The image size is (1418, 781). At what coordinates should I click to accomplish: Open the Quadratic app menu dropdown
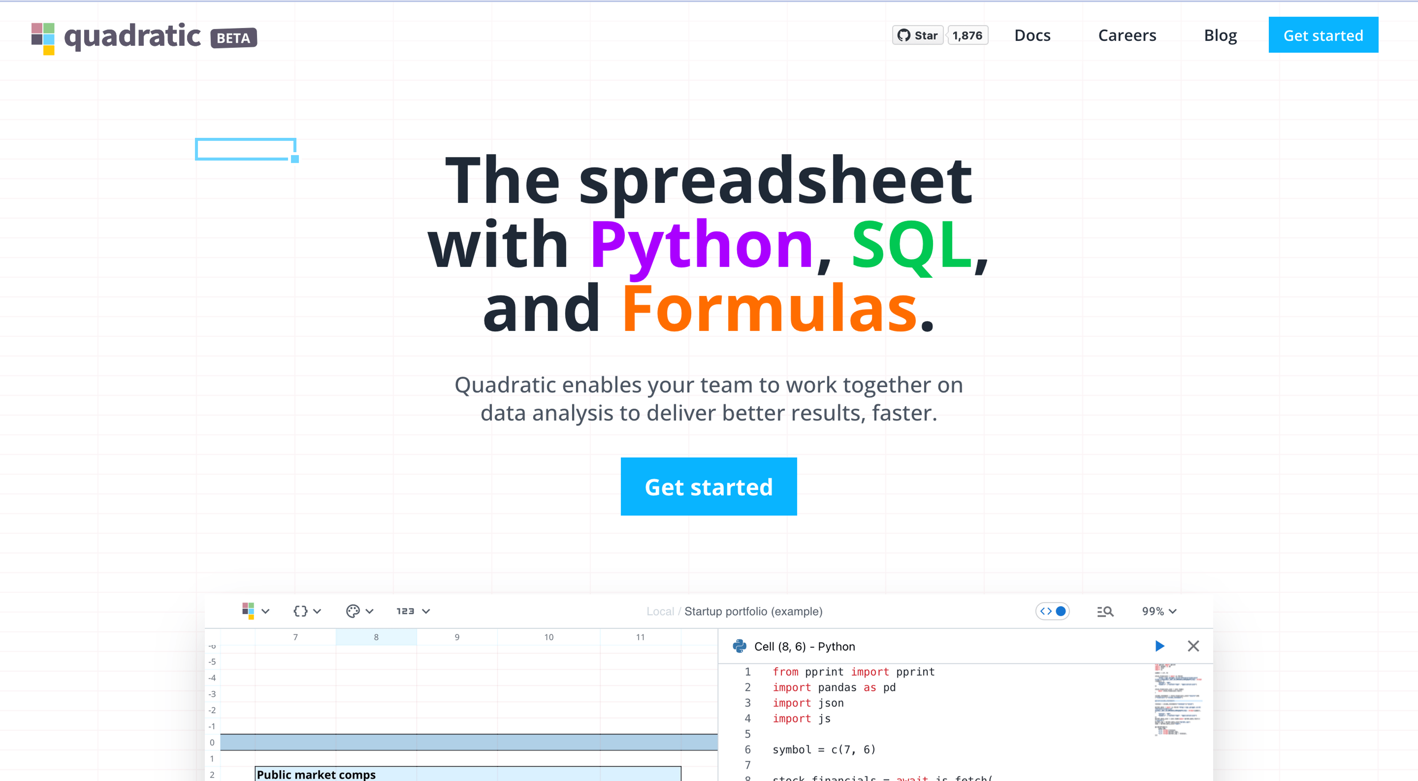(x=256, y=611)
